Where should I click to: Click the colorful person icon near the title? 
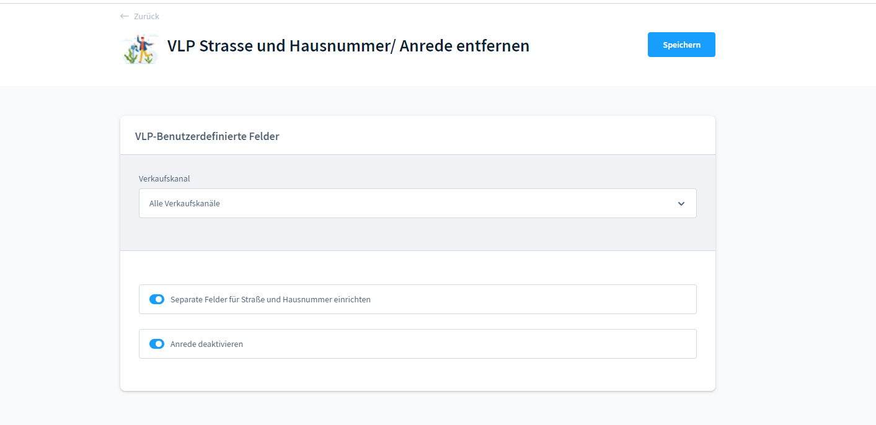pyautogui.click(x=139, y=49)
